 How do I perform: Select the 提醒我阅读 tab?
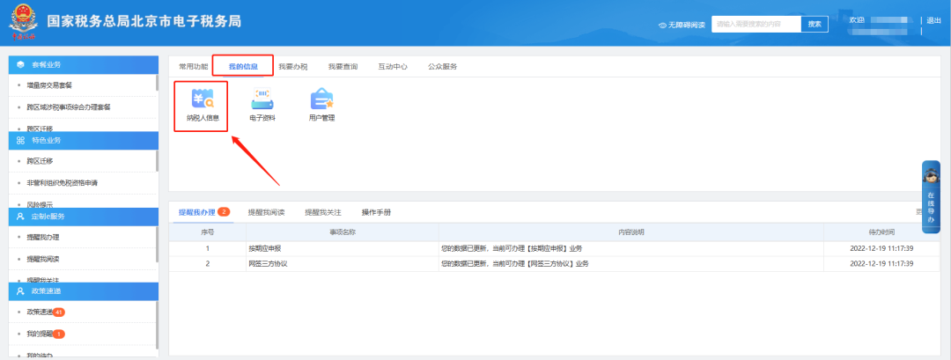pyautogui.click(x=266, y=212)
